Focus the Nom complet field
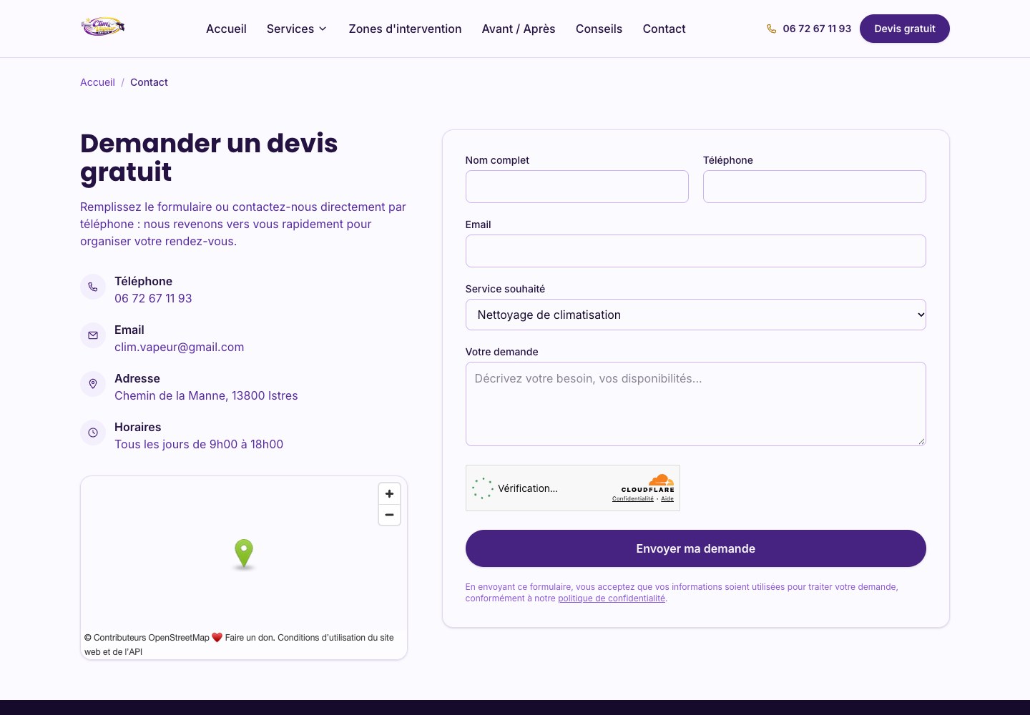Viewport: 1030px width, 715px height. point(577,187)
